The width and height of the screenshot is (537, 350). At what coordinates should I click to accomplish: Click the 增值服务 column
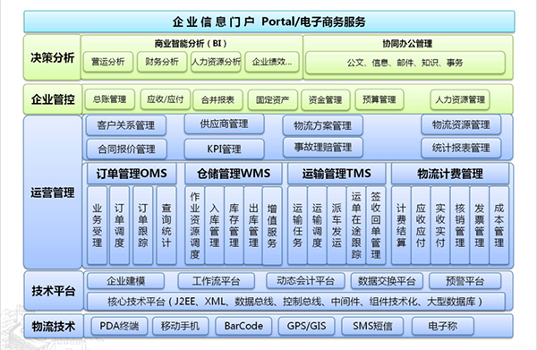point(272,226)
